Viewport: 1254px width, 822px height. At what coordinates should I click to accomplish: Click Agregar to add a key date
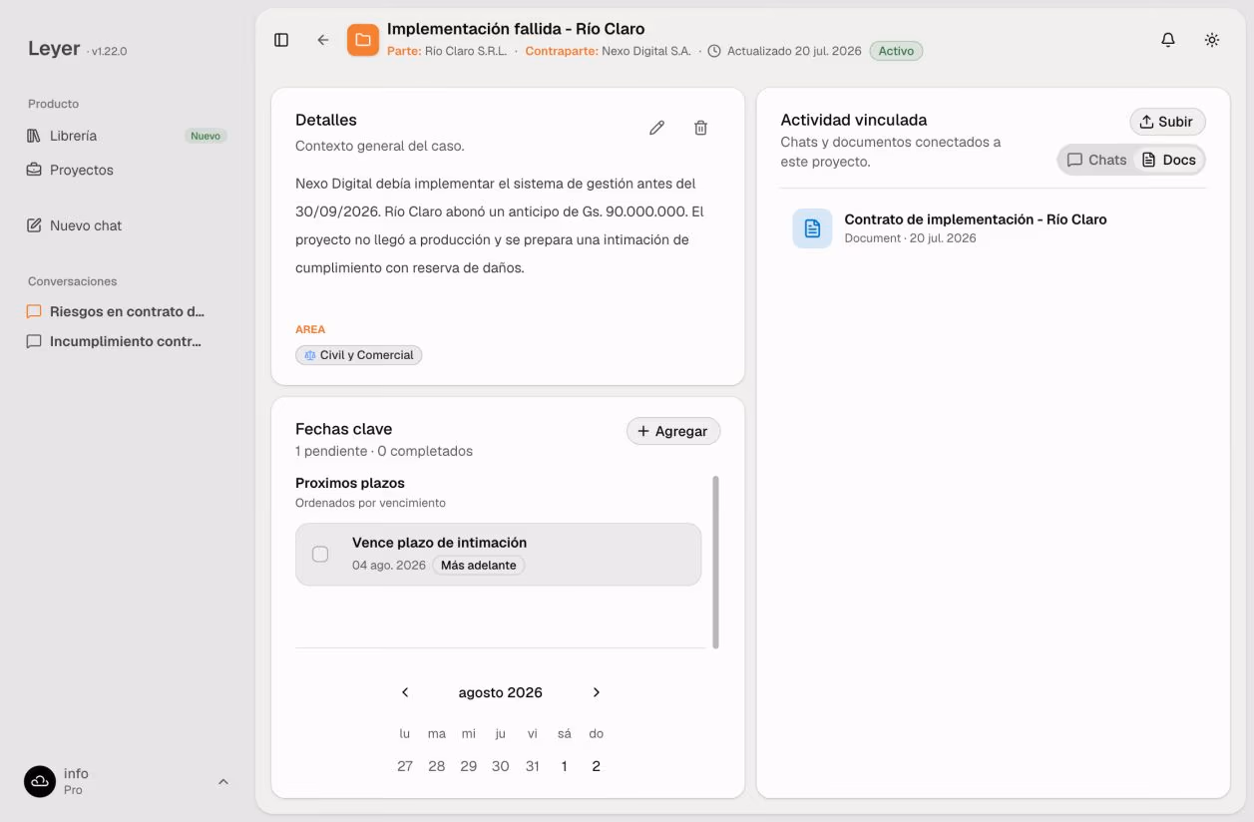[x=673, y=431]
